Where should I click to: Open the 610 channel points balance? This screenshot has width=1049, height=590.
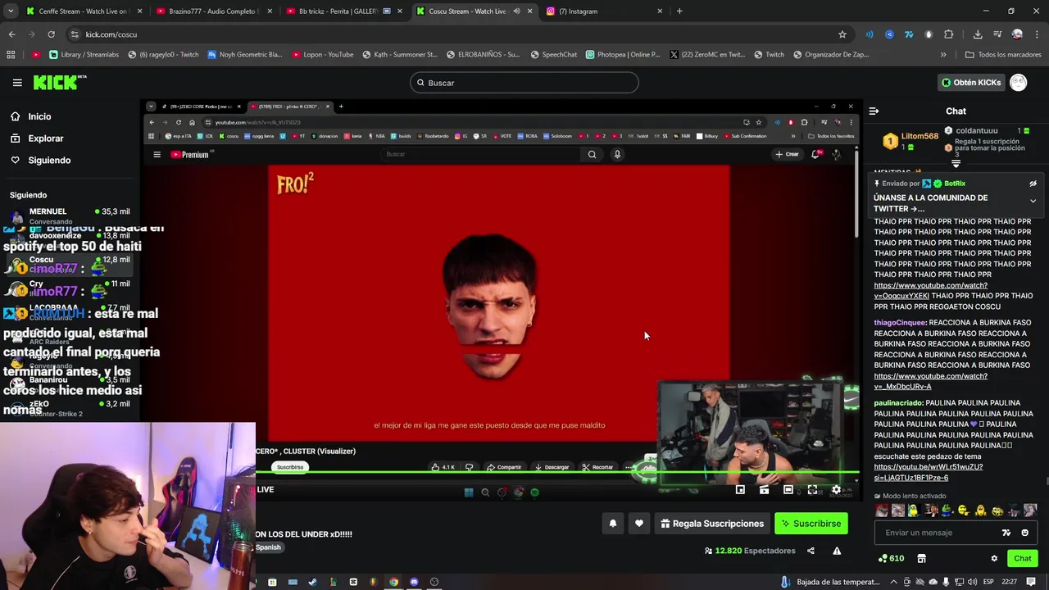891,558
